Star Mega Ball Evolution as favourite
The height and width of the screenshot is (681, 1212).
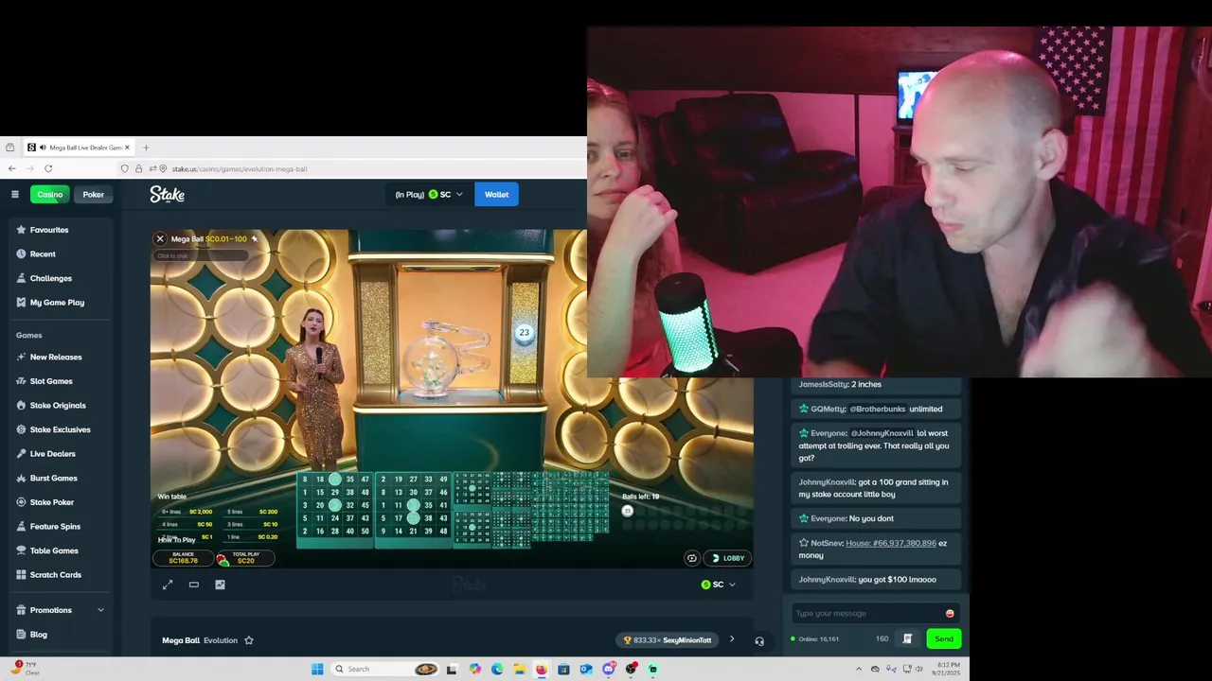coord(249,640)
